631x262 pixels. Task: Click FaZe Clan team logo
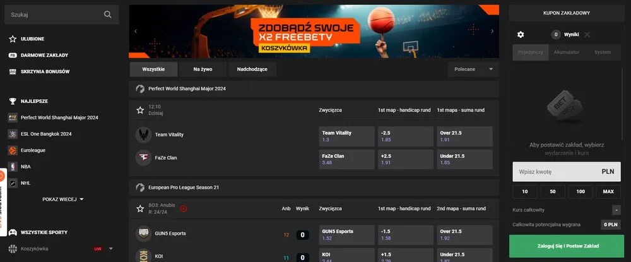pos(143,158)
